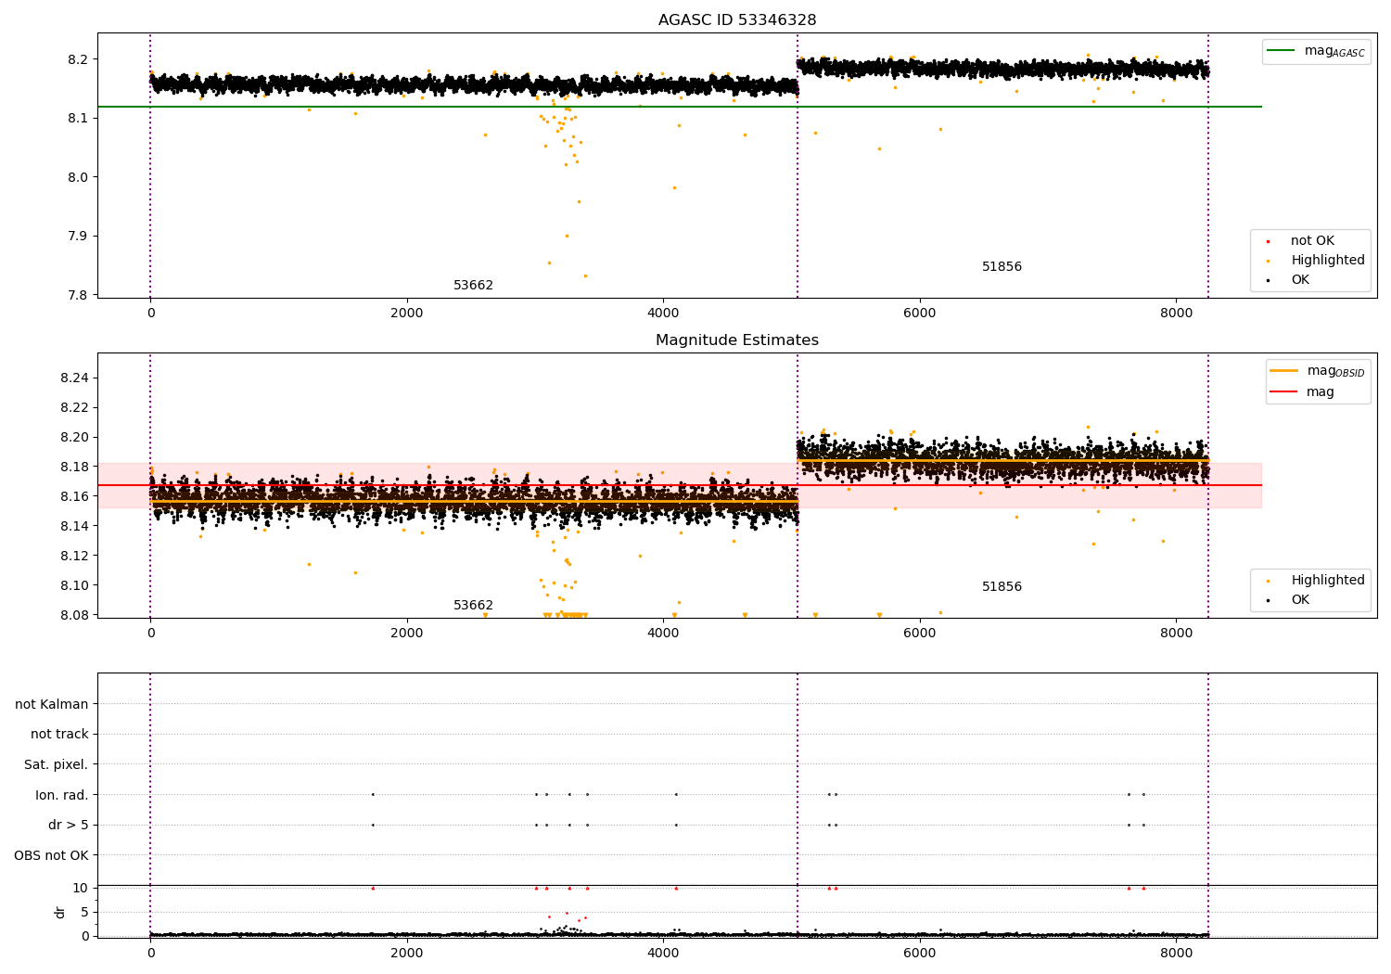
Task: Click the 8.1 y-axis tick on the top plot
Action: click(x=78, y=119)
